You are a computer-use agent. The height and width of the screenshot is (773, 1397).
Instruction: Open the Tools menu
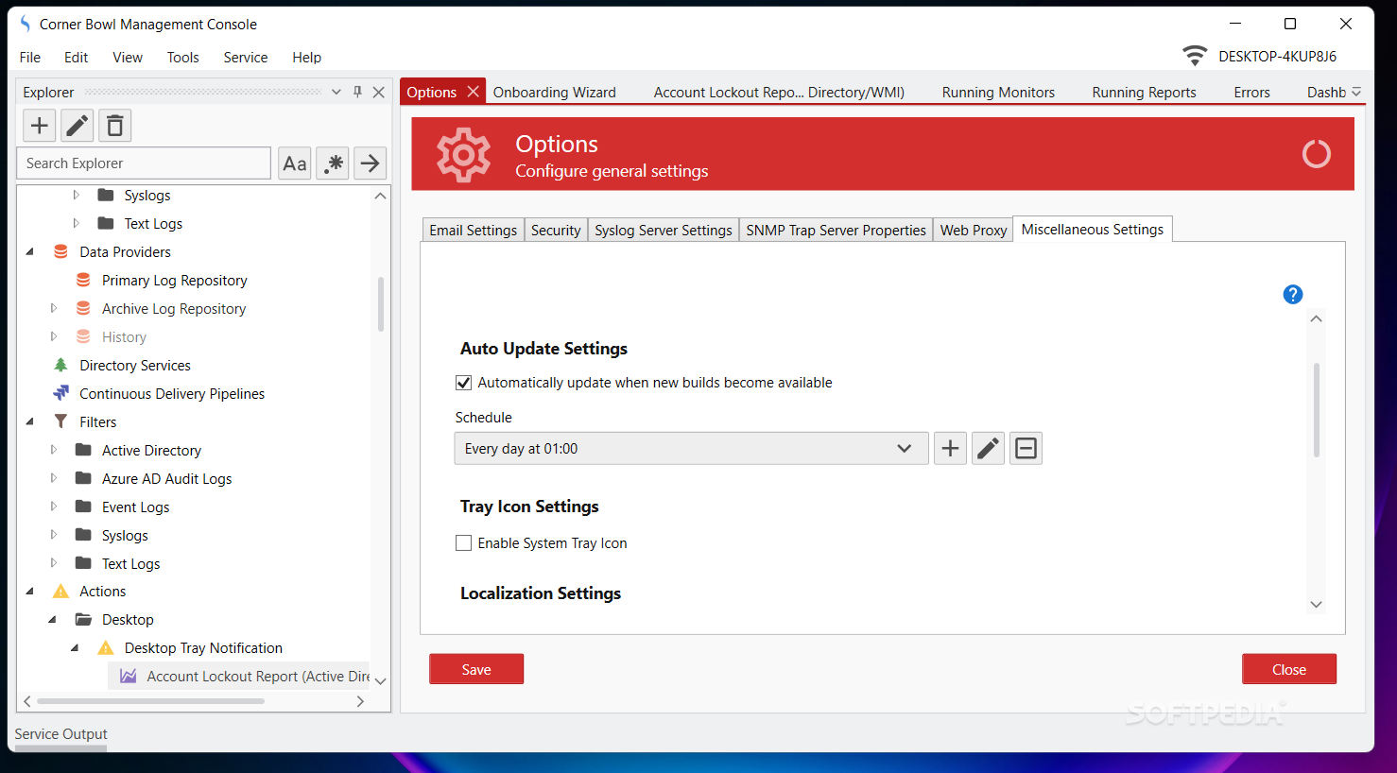coord(183,57)
